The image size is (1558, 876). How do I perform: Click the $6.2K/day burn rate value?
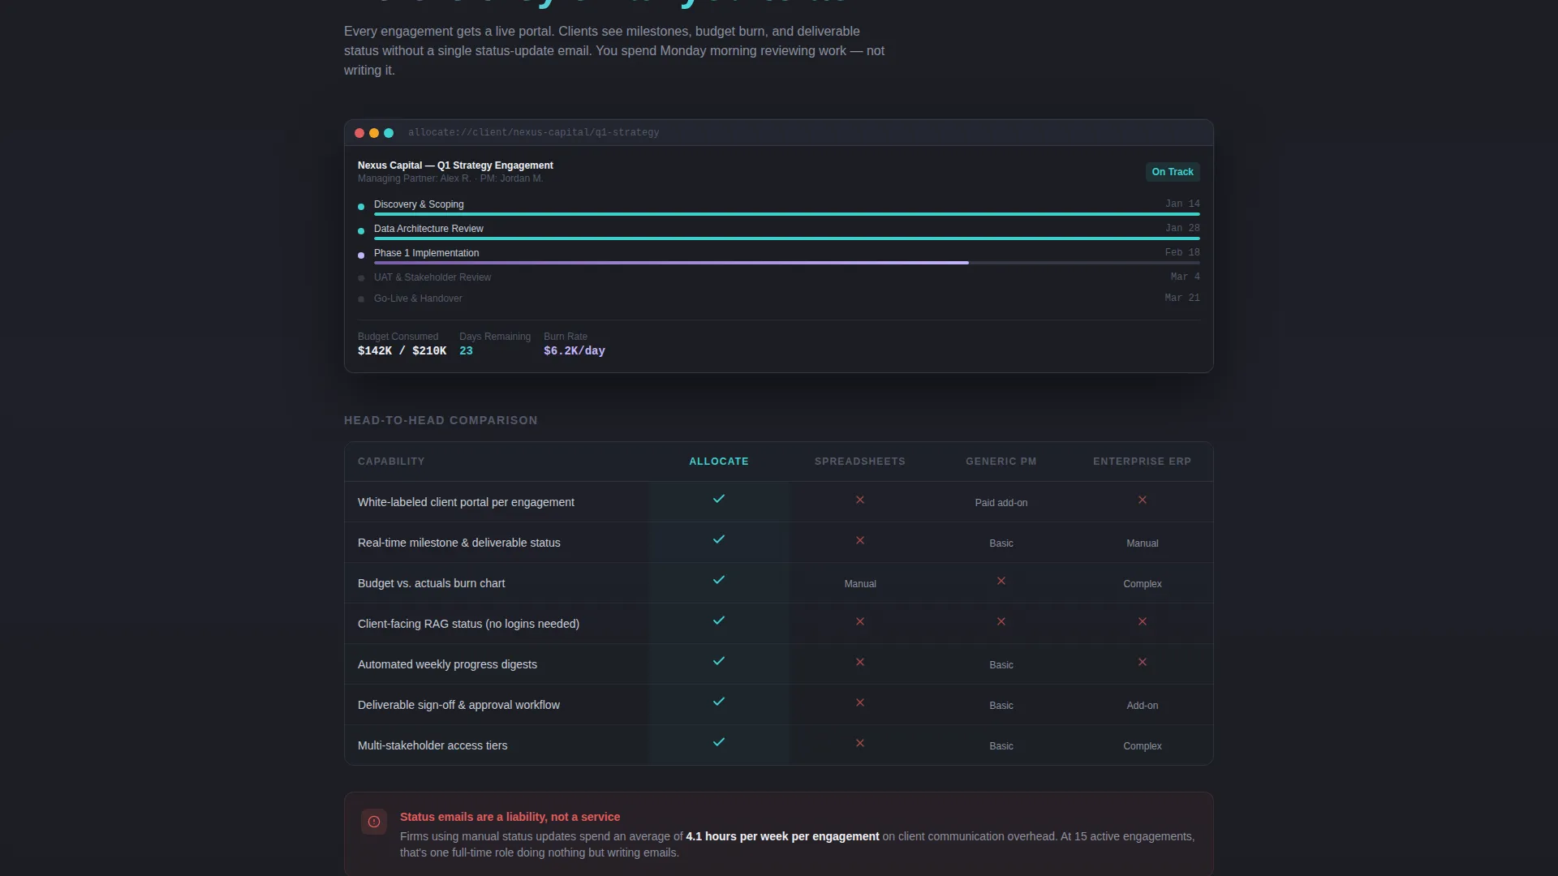[575, 351]
